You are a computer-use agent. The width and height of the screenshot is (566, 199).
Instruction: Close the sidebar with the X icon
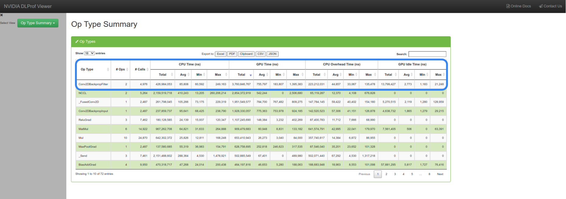point(2,15)
